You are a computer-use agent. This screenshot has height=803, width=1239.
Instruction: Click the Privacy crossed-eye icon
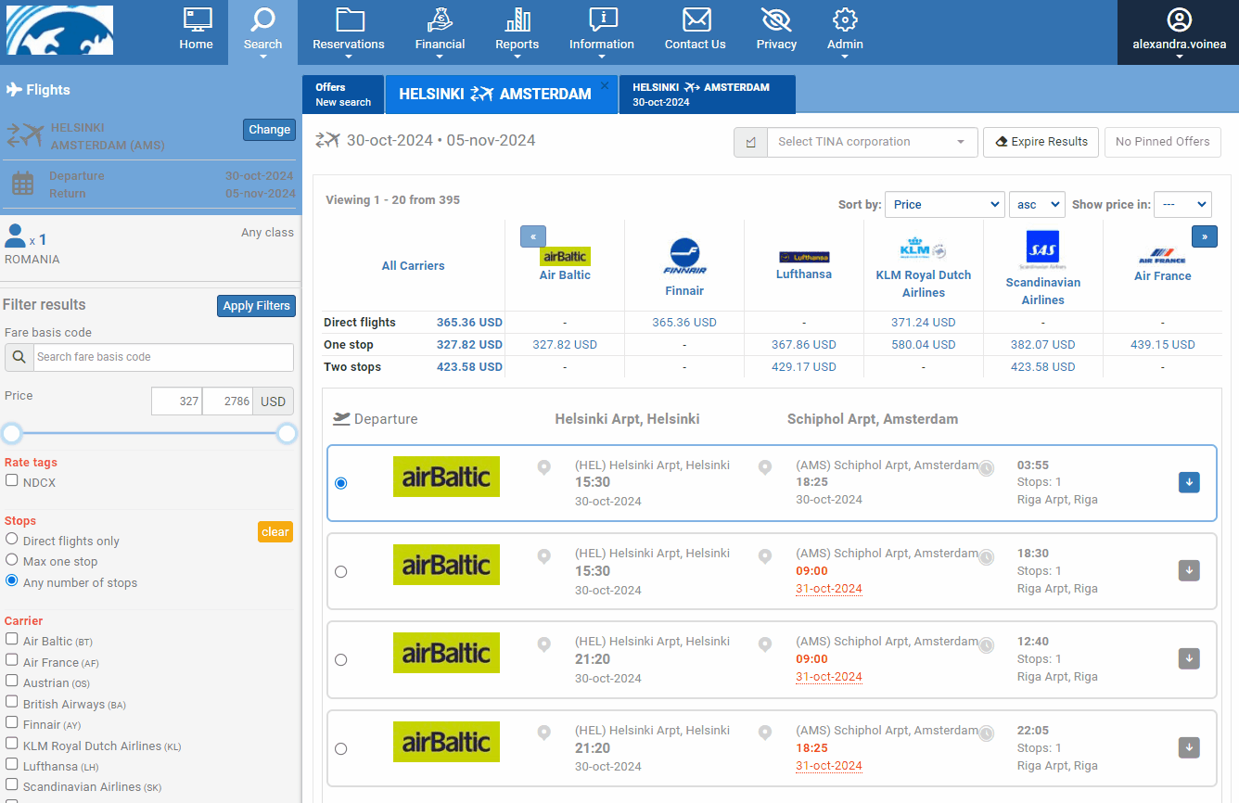pos(776,20)
